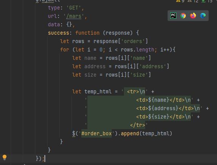Click the closing '</tr>' tag
The height and width of the screenshot is (165, 217).
pyautogui.click(x=138, y=125)
